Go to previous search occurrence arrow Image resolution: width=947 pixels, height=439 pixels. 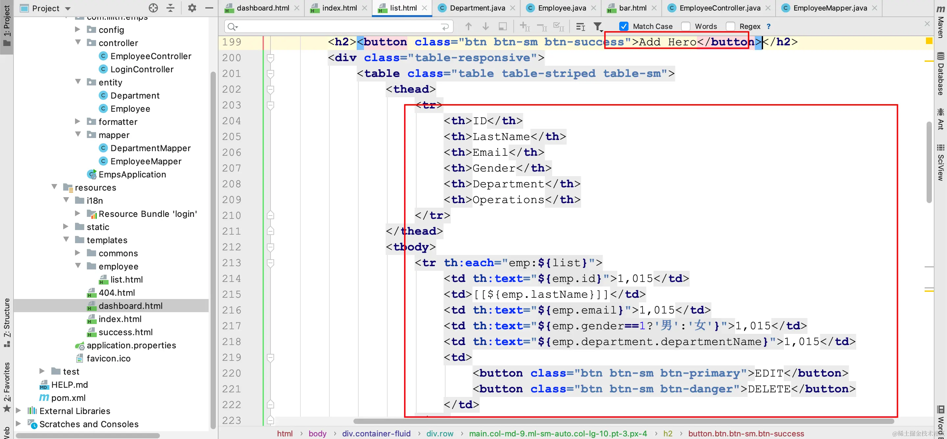pyautogui.click(x=468, y=26)
